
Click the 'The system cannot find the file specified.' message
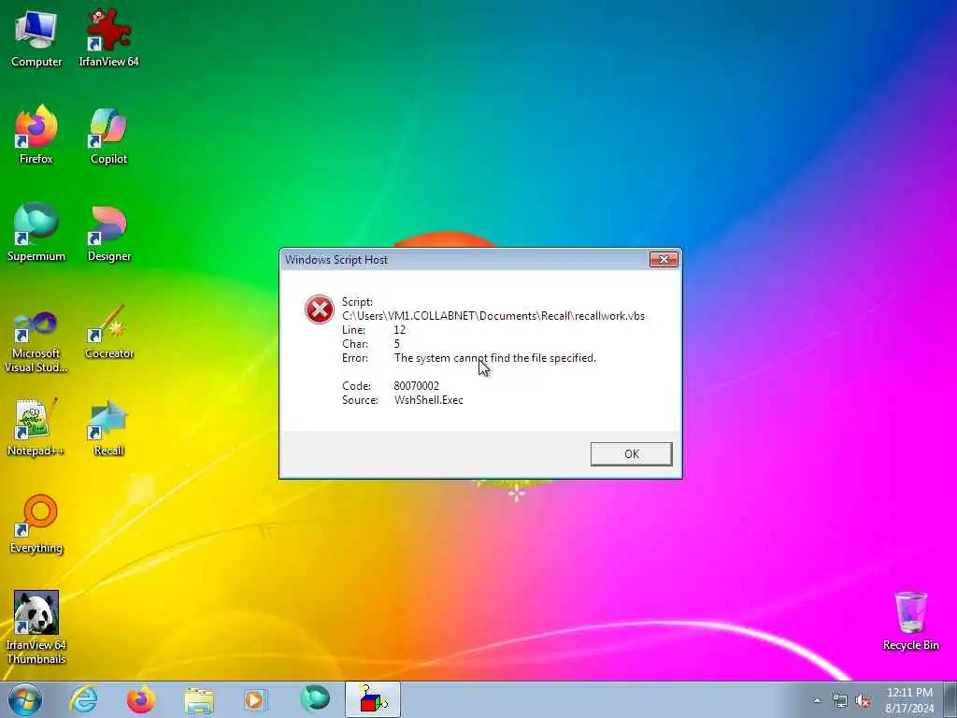(495, 358)
